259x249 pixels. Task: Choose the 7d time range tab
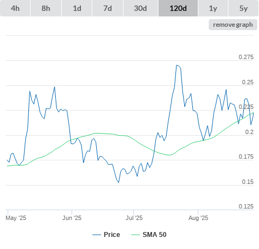click(x=108, y=8)
